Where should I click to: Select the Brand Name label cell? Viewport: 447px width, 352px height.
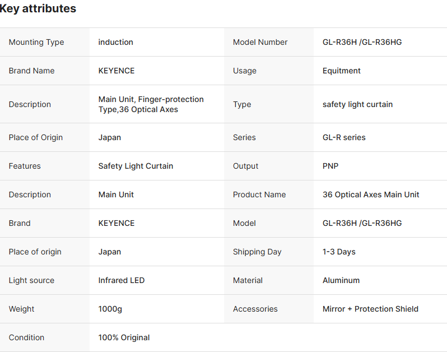pyautogui.click(x=31, y=71)
